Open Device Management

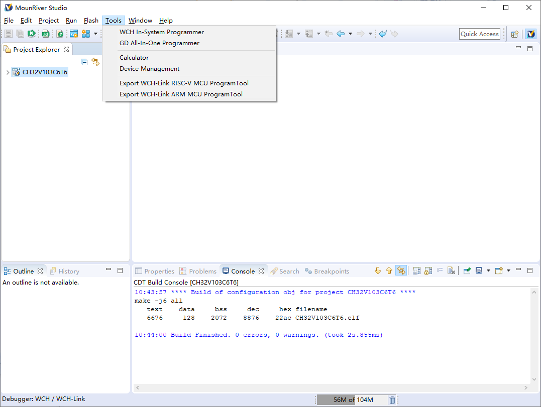pos(189,69)
